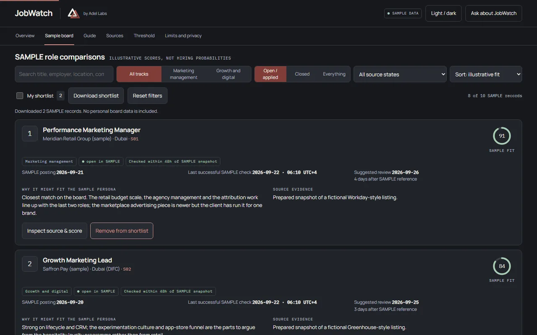Viewport: 537px width, 335px height.
Task: Open Performance Marketing Manager title
Action: 91,130
